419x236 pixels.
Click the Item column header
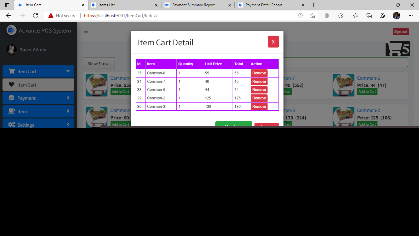pyautogui.click(x=161, y=64)
